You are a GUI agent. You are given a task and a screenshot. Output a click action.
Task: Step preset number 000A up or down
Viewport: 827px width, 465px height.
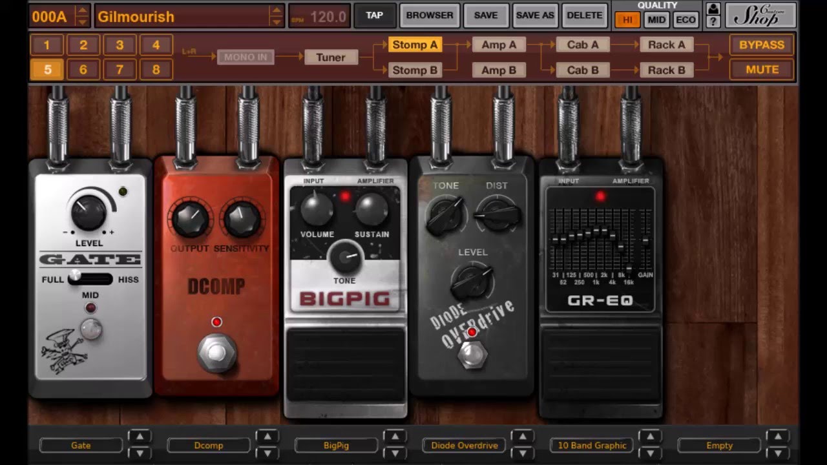point(82,15)
